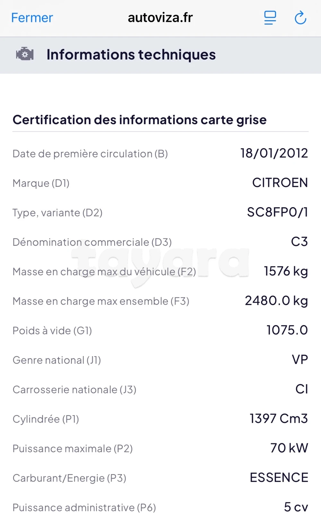Image resolution: width=321 pixels, height=529 pixels.
Task: Tap the Carburant ESSENCE value
Action: (279, 478)
